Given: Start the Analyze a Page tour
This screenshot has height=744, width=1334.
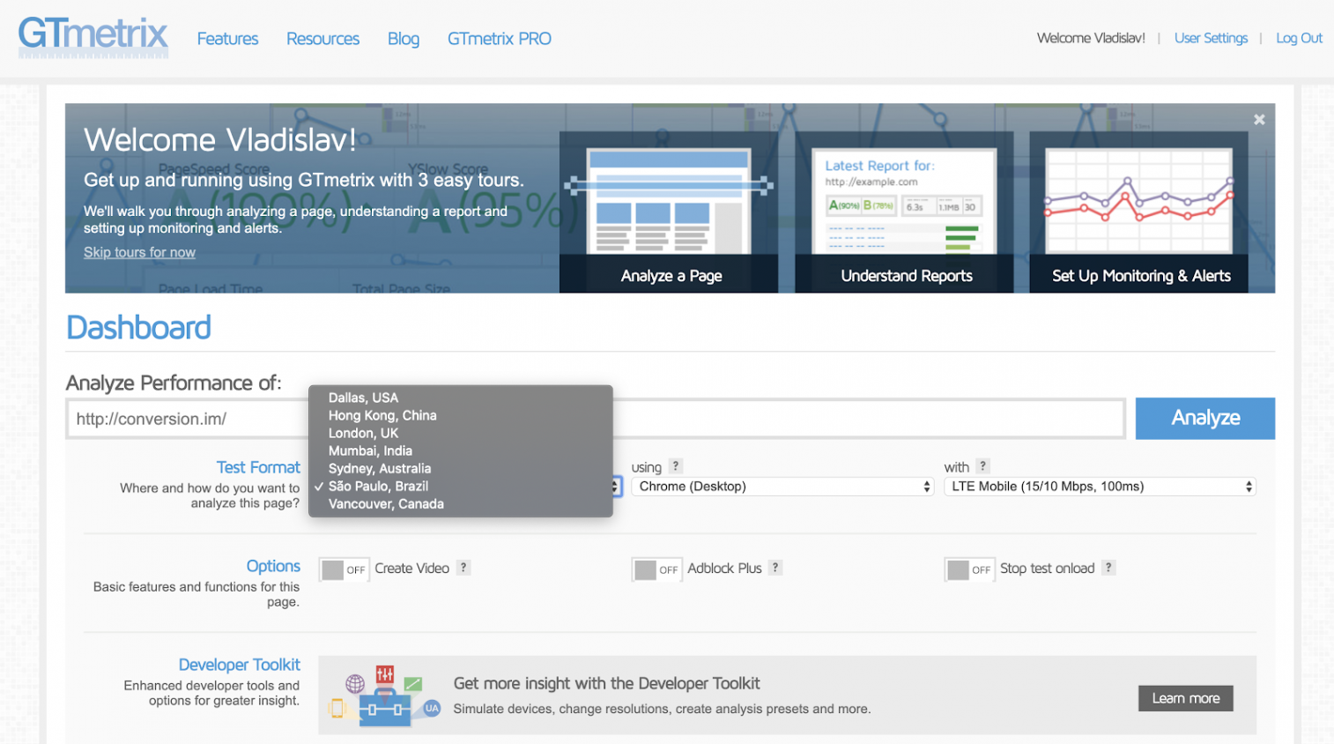Looking at the screenshot, I should coord(669,212).
